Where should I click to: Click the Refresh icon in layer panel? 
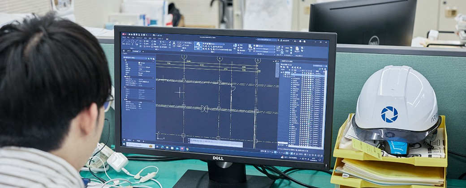coord(320,69)
